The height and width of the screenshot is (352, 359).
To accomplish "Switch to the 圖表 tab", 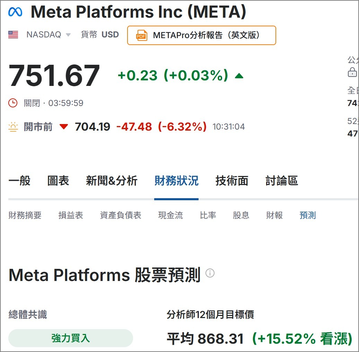I will pyautogui.click(x=58, y=181).
